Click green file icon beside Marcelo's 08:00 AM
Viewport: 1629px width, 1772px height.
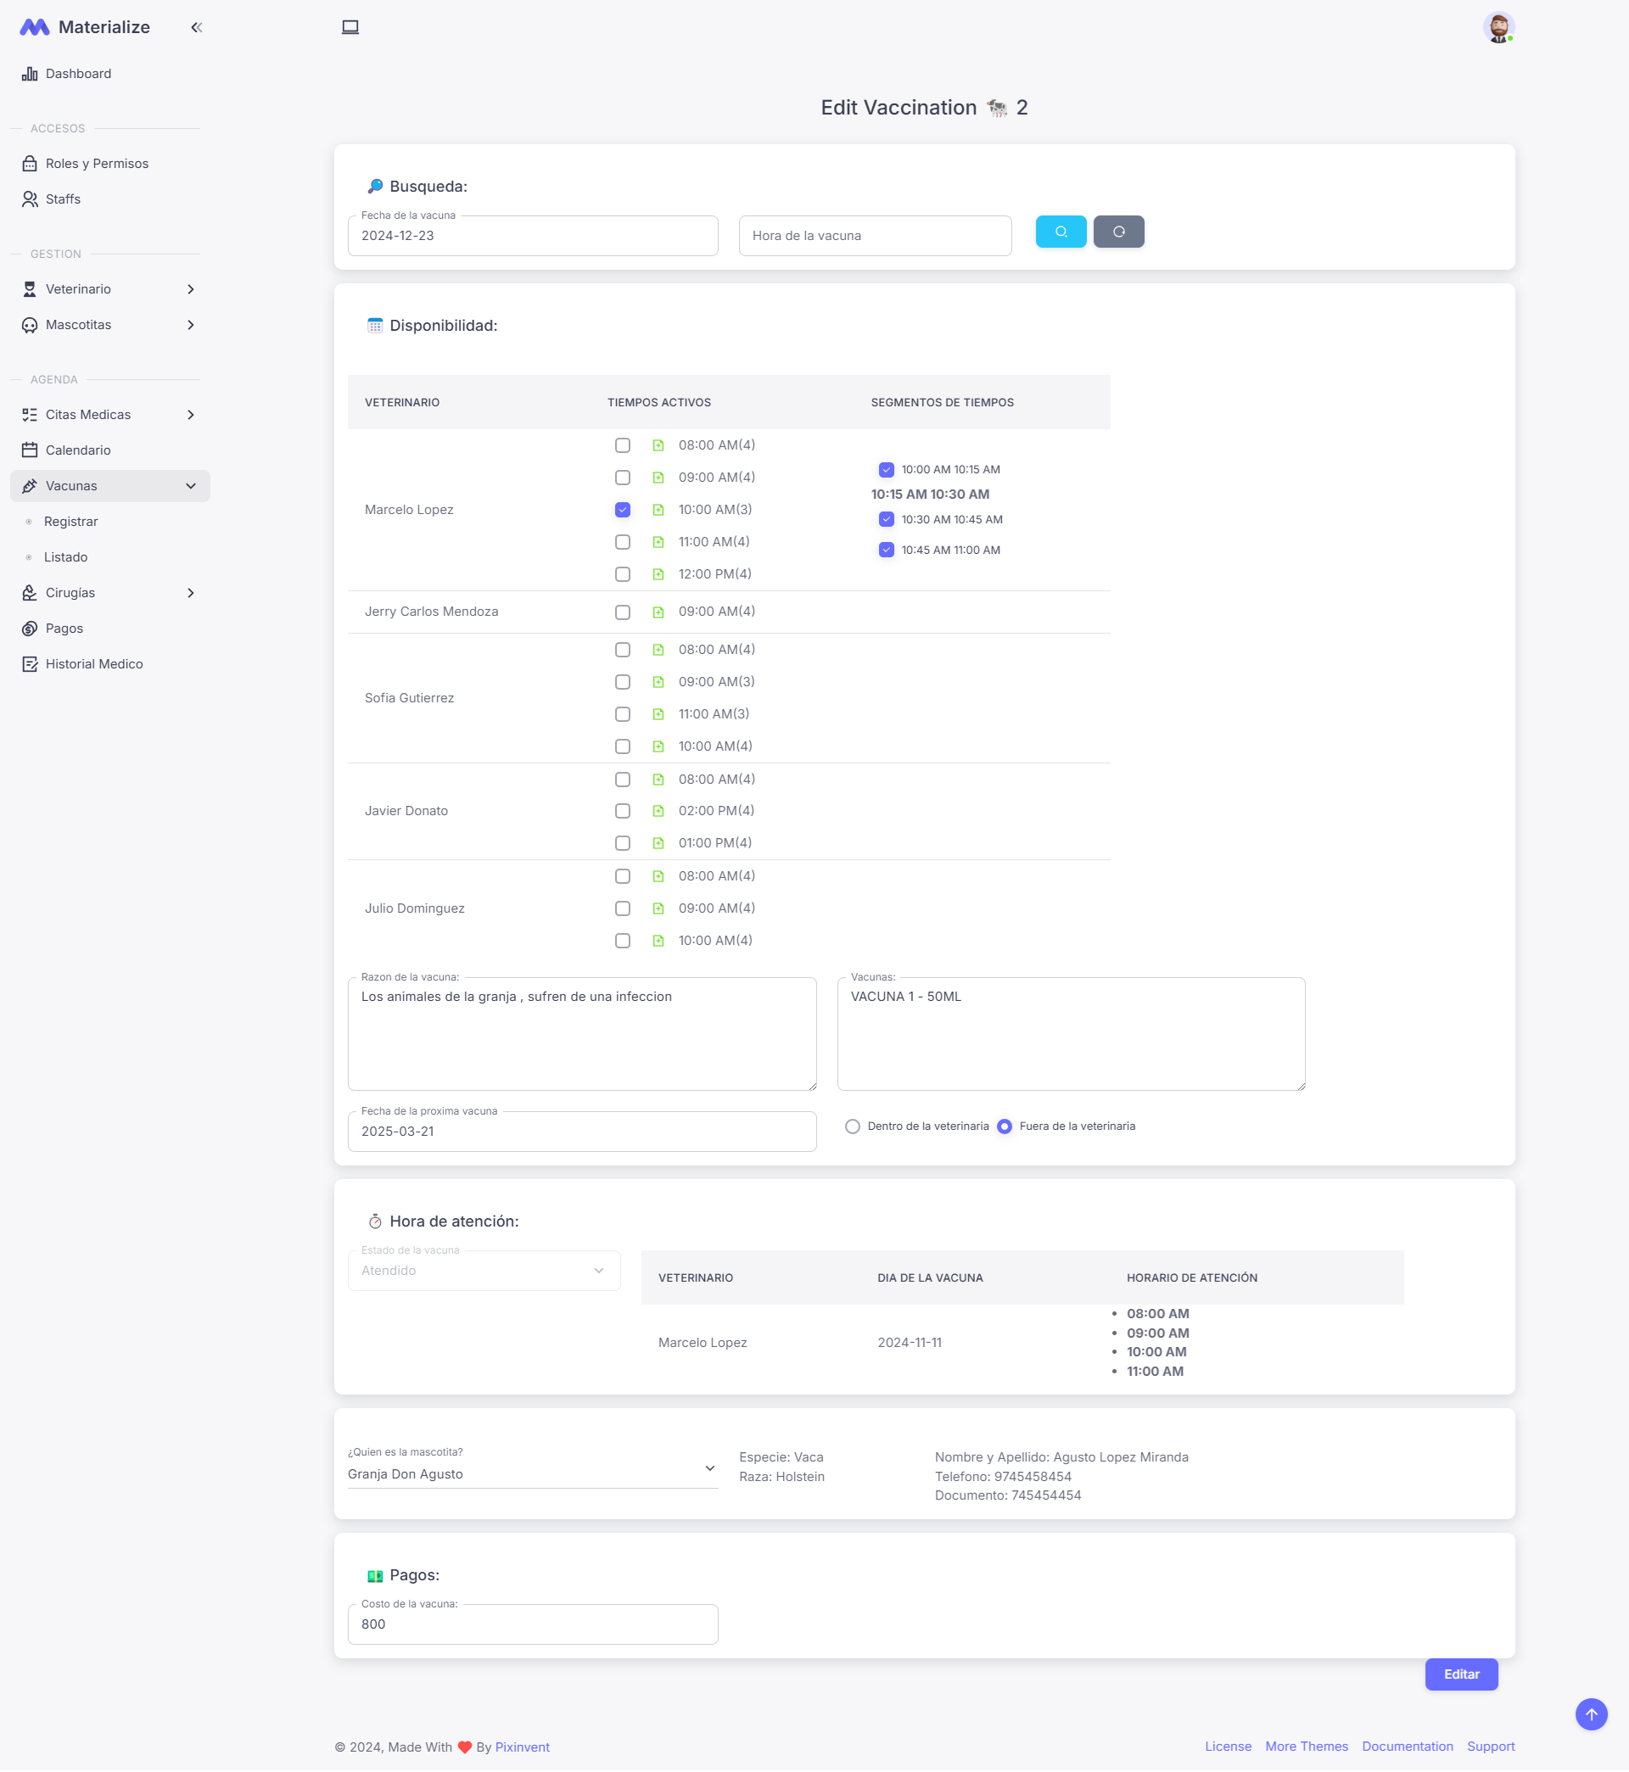[x=658, y=446]
